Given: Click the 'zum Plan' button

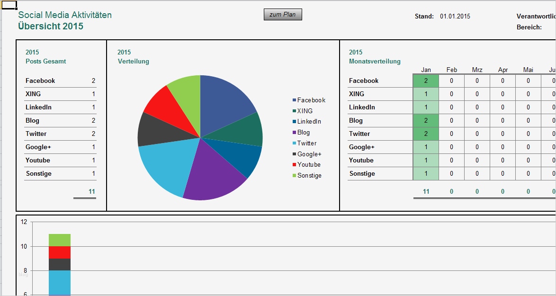Looking at the screenshot, I should click(283, 15).
